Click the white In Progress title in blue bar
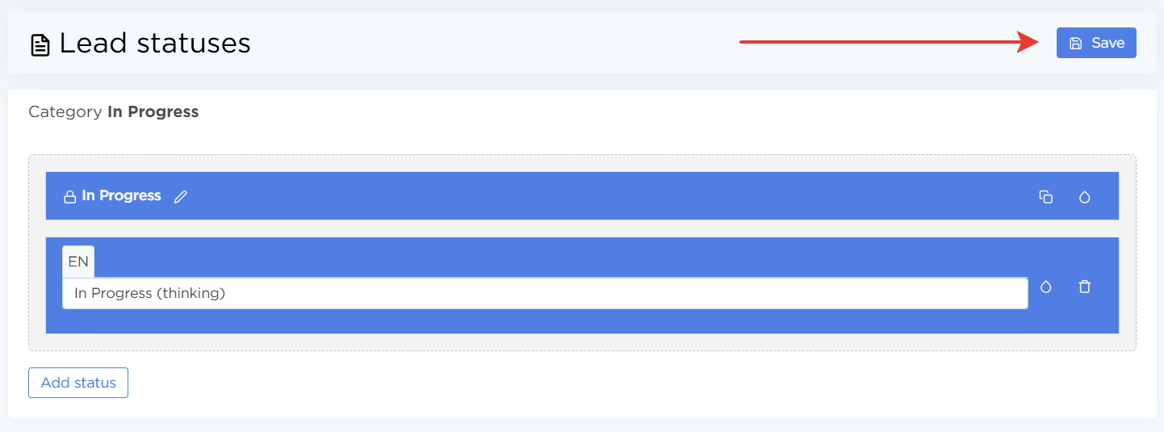This screenshot has height=432, width=1164. point(121,196)
